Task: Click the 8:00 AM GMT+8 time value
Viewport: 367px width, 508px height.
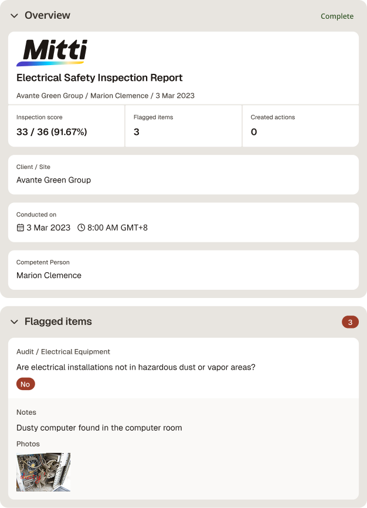Action: pyautogui.click(x=117, y=228)
